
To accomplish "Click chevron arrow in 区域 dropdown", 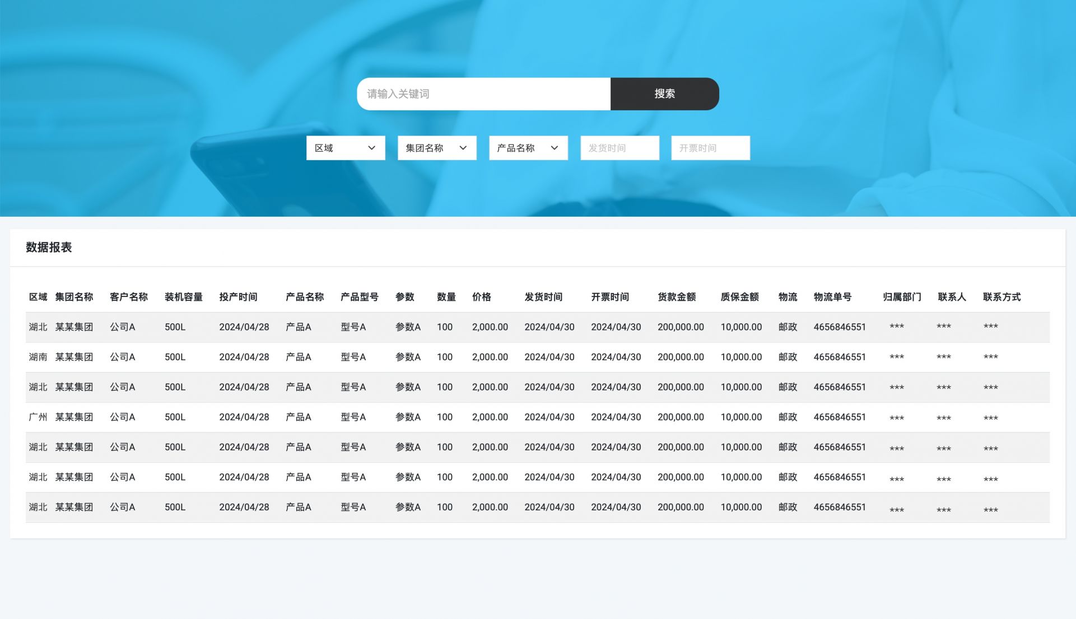I will pyautogui.click(x=371, y=148).
